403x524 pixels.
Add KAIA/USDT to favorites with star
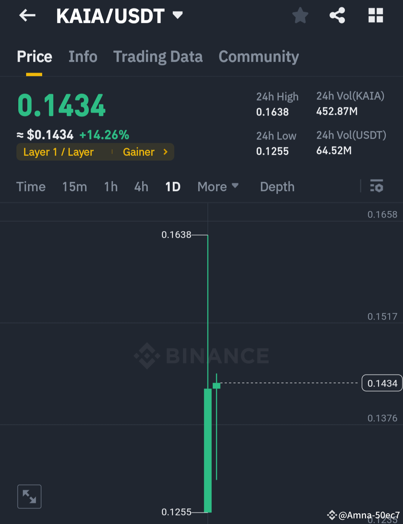300,16
